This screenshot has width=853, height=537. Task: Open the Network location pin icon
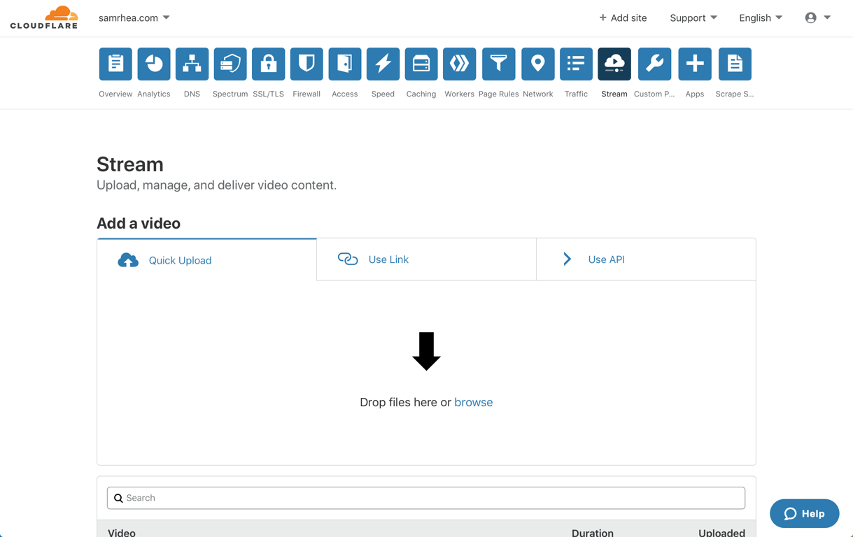pyautogui.click(x=537, y=64)
